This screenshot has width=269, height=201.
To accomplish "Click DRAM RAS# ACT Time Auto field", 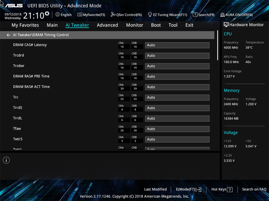I will (x=177, y=87).
